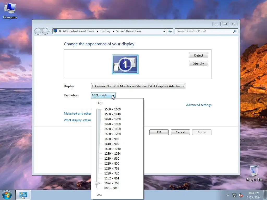The height and width of the screenshot is (200, 267).
Task: Open Make text and other items link
Action: [77, 114]
